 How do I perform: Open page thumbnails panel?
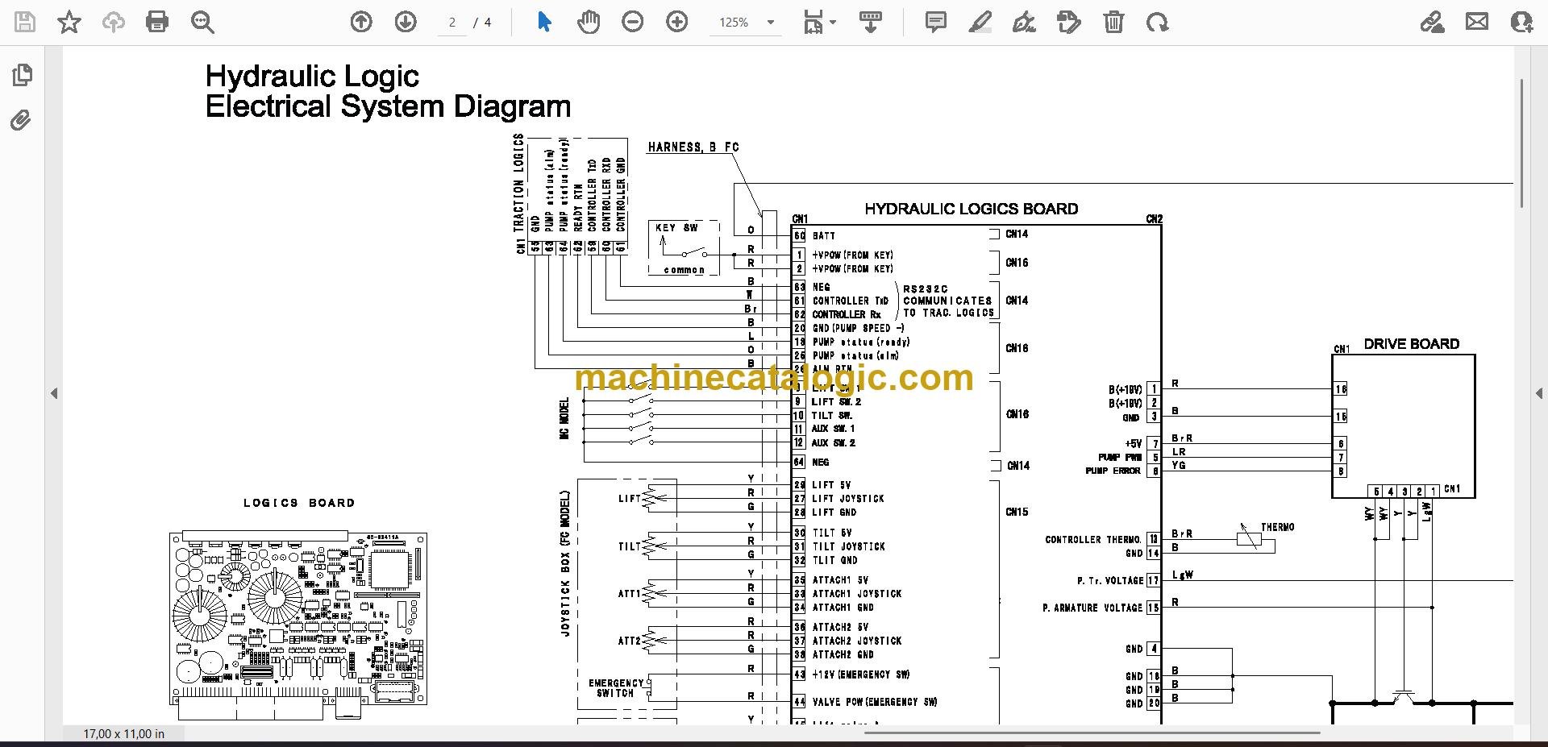(x=23, y=75)
